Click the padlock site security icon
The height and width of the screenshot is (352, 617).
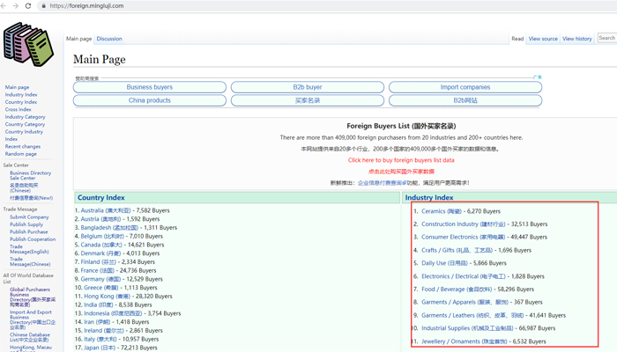43,6
